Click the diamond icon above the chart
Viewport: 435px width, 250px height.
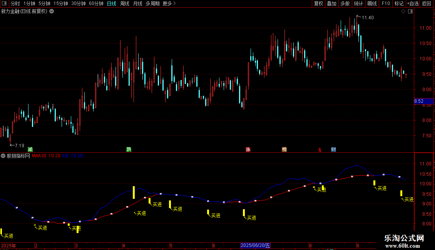(403, 12)
